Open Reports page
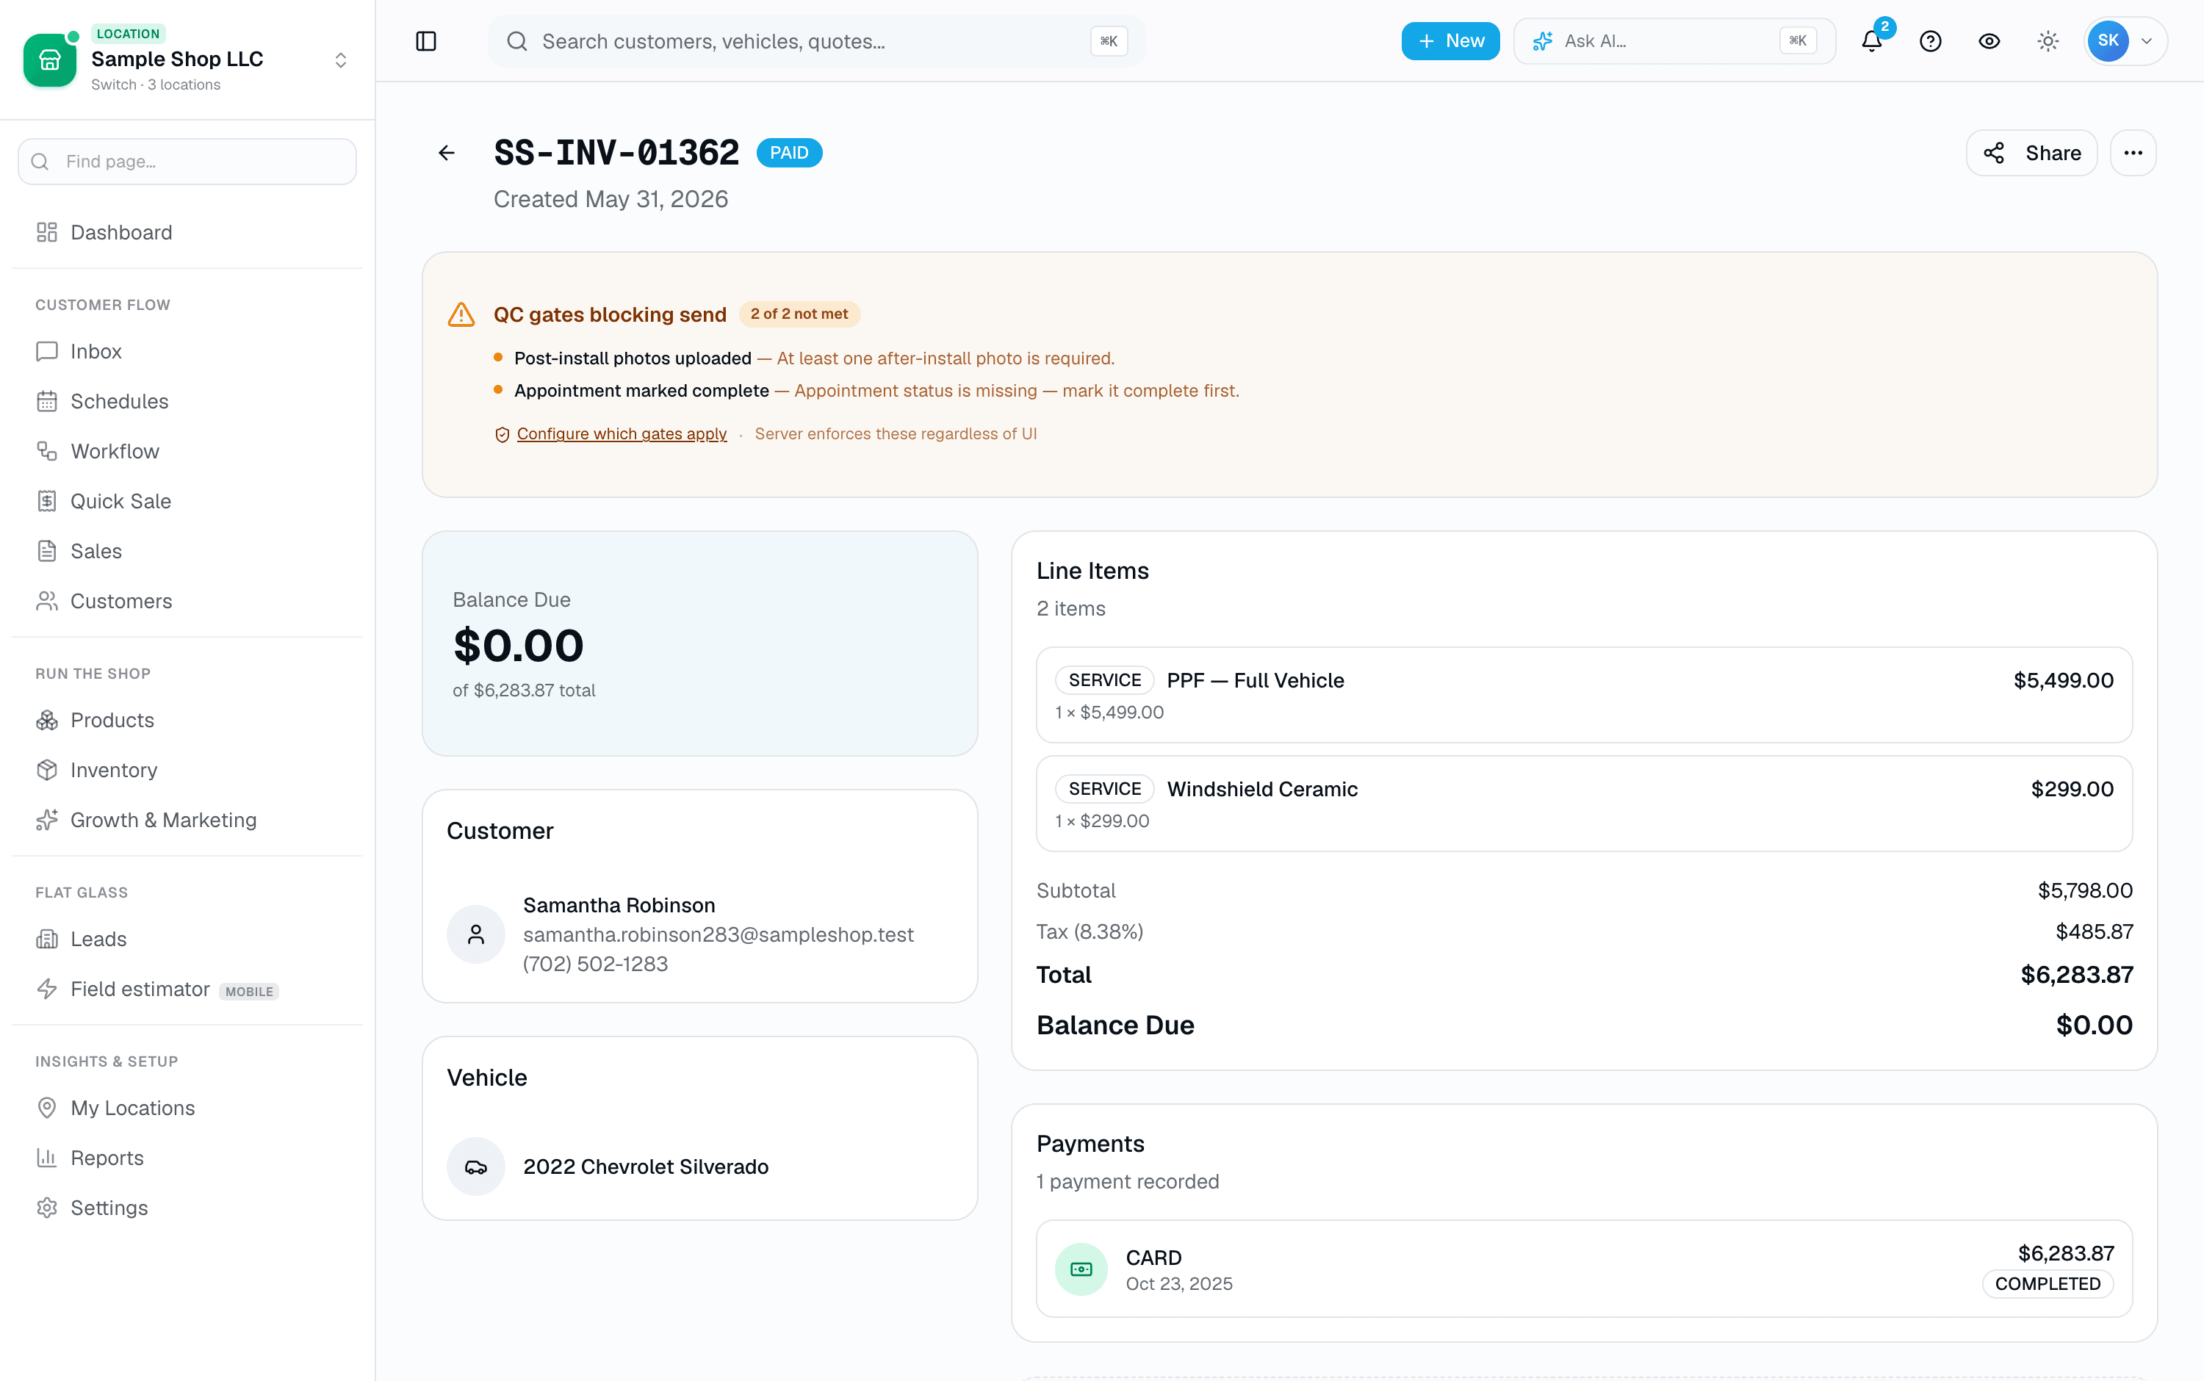2204x1381 pixels. click(187, 1158)
